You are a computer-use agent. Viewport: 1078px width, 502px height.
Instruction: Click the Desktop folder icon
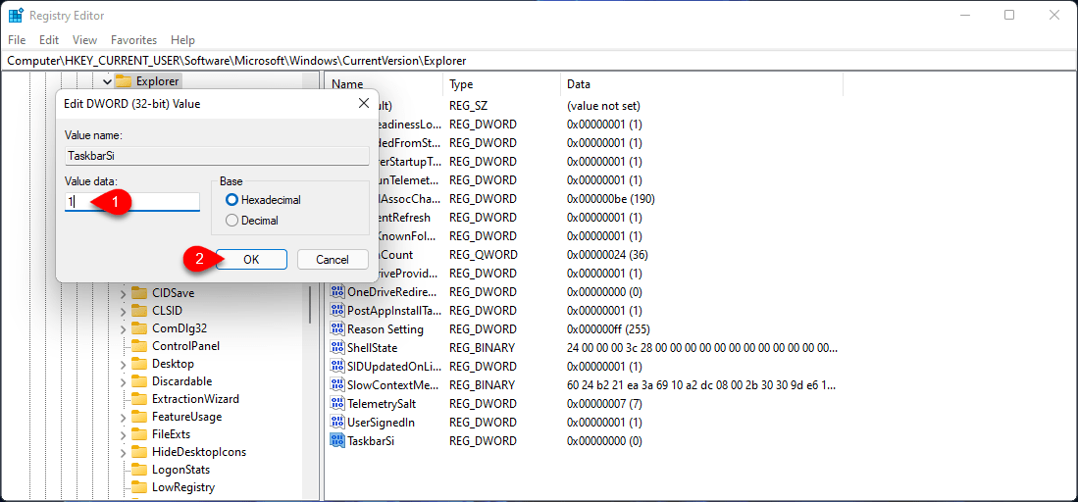(x=139, y=363)
